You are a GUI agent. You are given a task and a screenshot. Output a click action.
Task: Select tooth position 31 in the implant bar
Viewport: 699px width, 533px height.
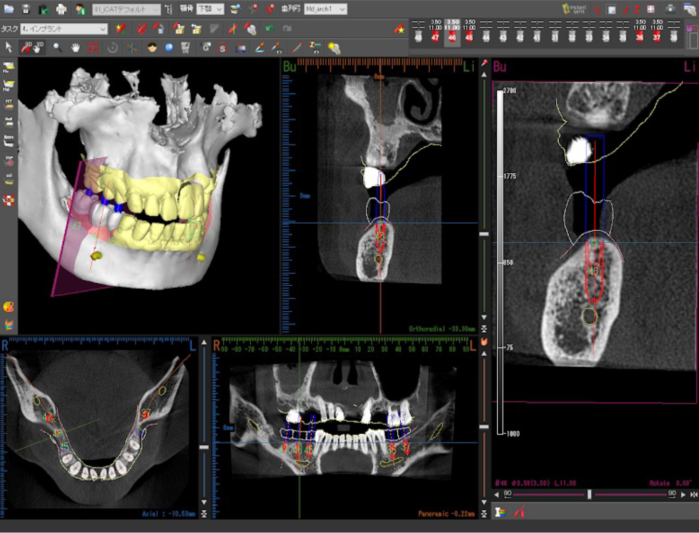[x=555, y=32]
